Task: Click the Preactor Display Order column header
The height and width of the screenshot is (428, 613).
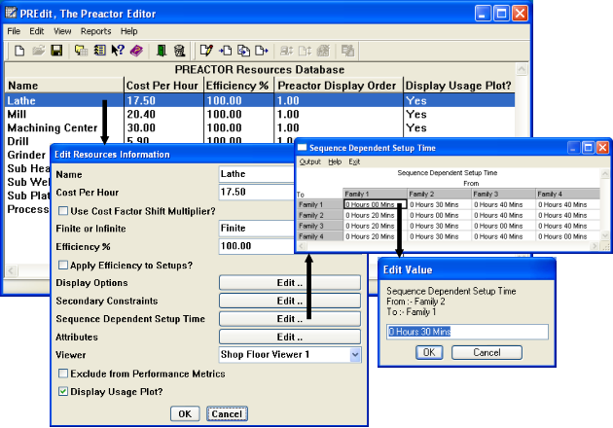Action: pos(337,86)
